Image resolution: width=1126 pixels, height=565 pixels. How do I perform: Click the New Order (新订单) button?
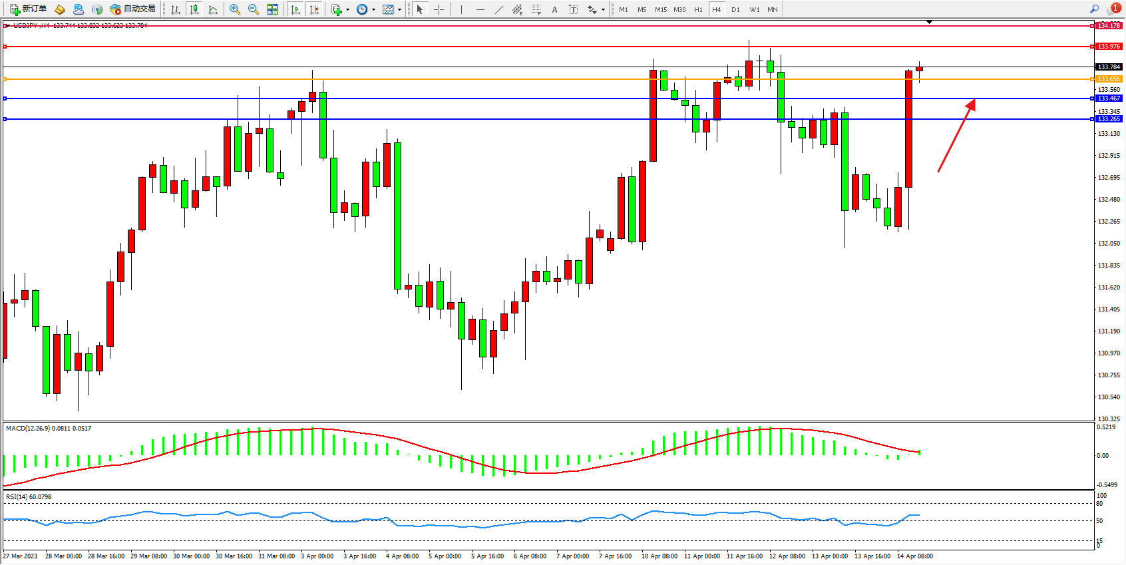[x=28, y=9]
